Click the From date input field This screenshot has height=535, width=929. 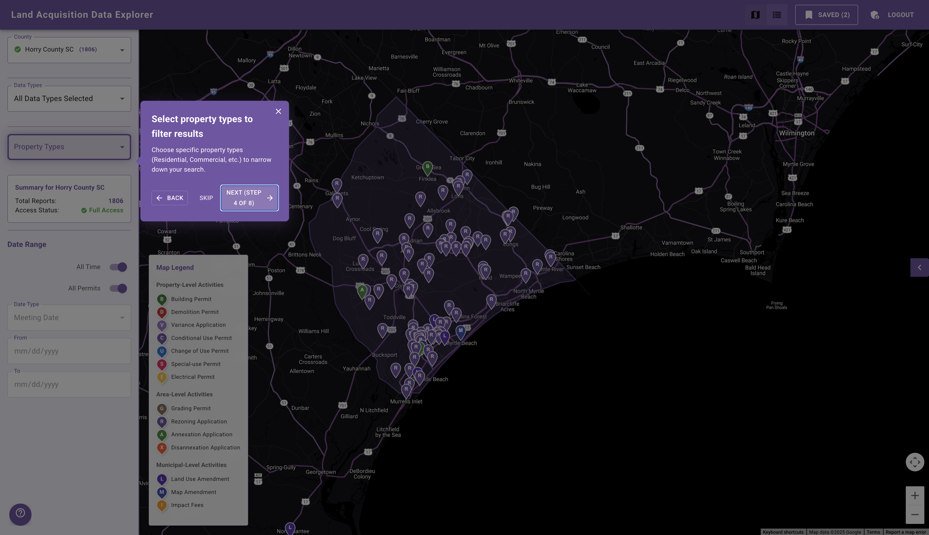pos(69,351)
